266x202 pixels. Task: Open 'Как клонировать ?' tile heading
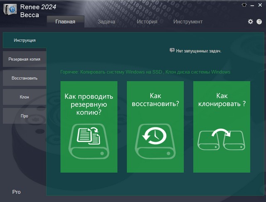222,100
